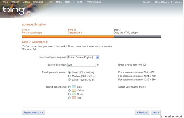Choose the Red theme radio button
The image size is (184, 118).
coord(69,98)
